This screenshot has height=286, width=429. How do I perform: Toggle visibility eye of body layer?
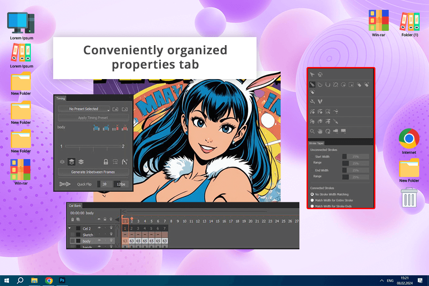click(99, 240)
